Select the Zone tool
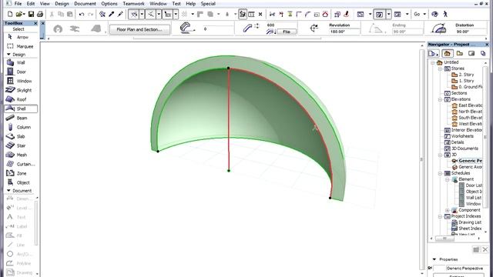Image resolution: width=493 pixels, height=277 pixels. coord(21,173)
